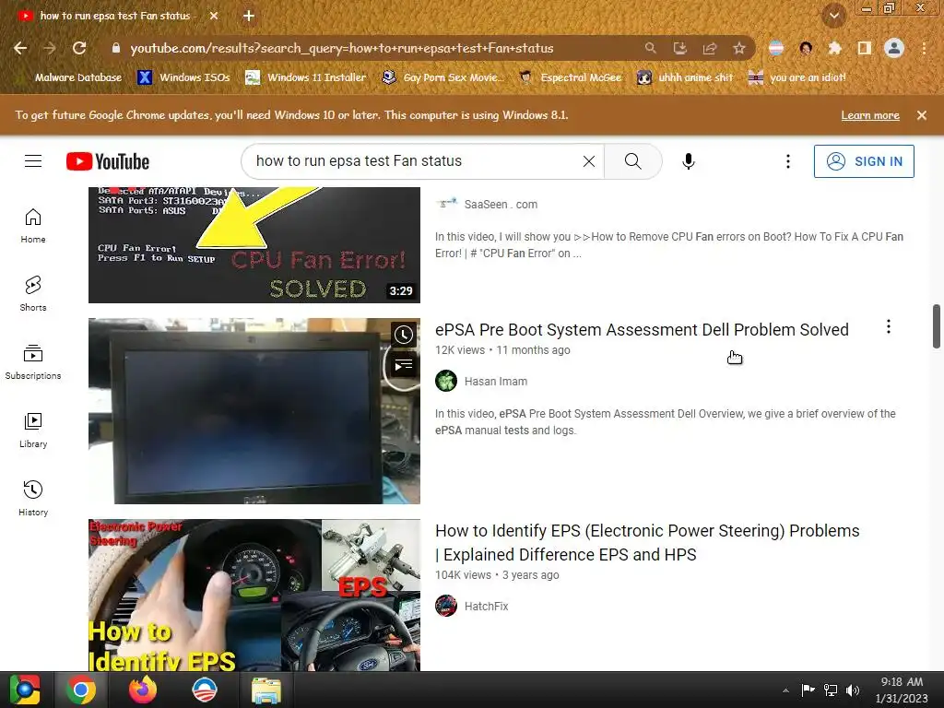Screen dimensions: 944x708
Task: Open Subscriptions in the sidebar
Action: [x=33, y=361]
